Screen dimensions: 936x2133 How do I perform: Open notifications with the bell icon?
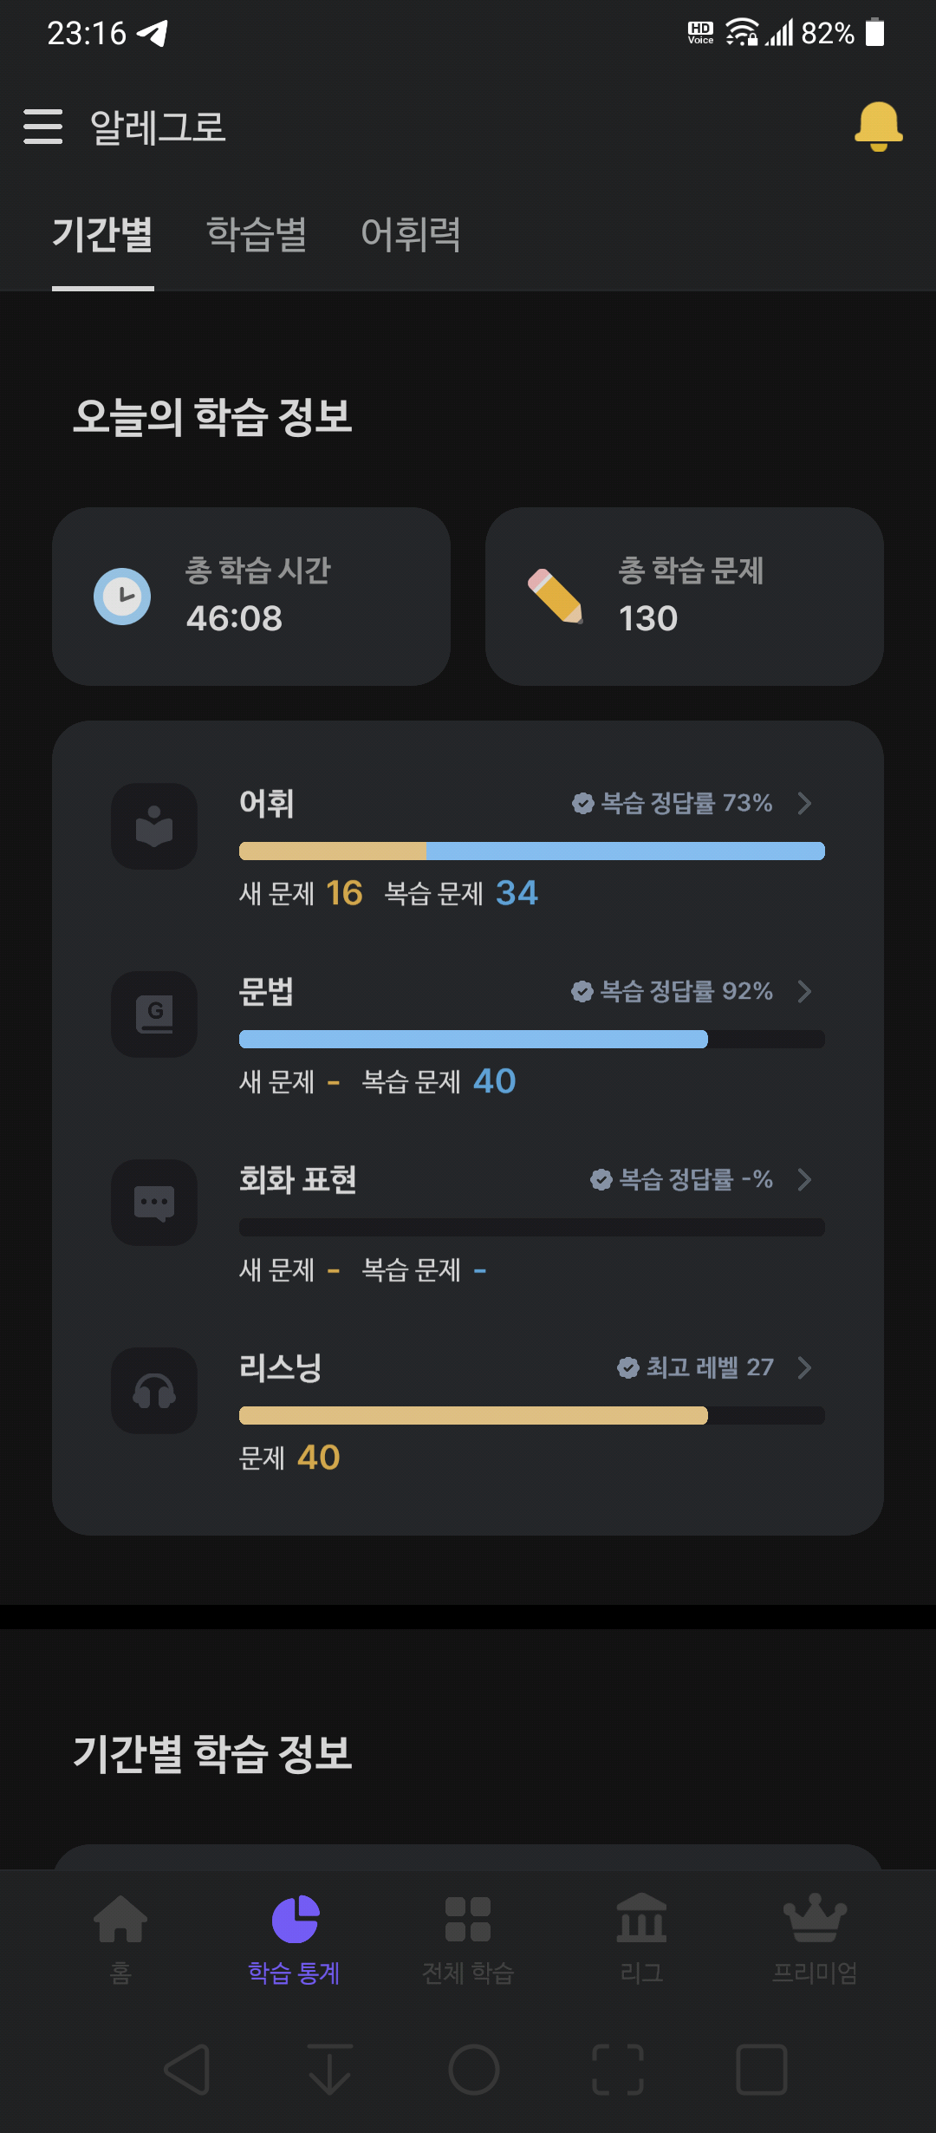click(878, 127)
